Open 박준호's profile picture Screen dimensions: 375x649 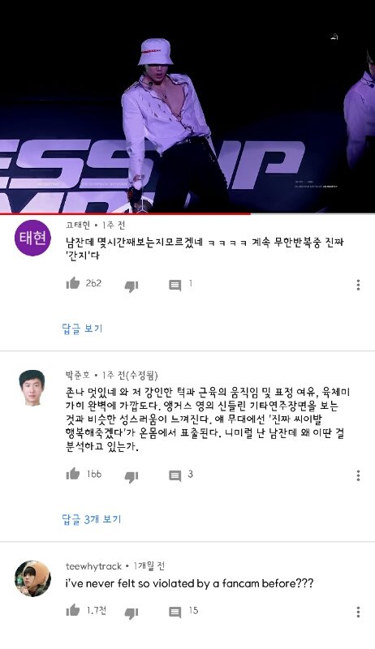(32, 388)
